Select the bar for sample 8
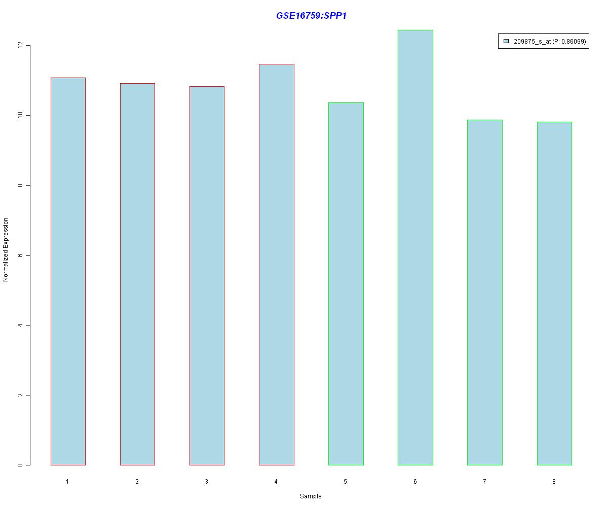608x507 pixels. pos(554,293)
